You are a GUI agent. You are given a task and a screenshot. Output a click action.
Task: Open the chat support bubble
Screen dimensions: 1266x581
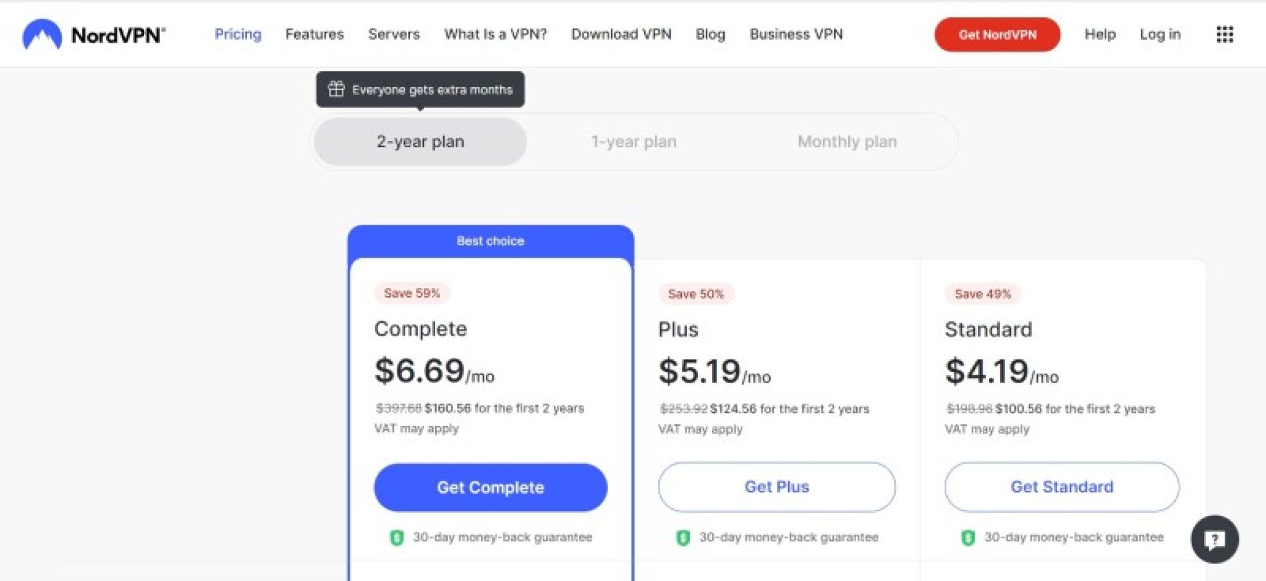point(1215,540)
